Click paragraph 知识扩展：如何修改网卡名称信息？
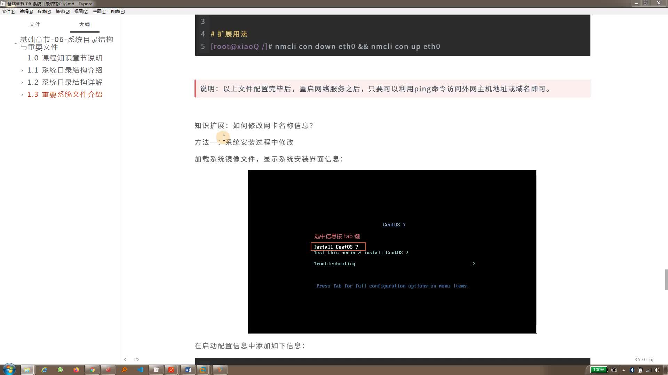The height and width of the screenshot is (375, 668). point(254,126)
